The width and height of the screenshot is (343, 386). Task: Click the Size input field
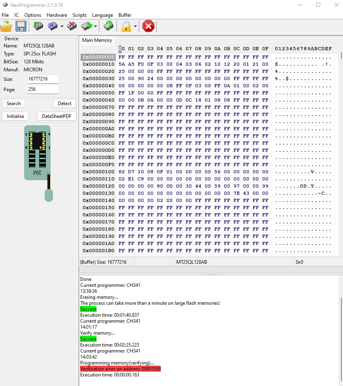click(43, 79)
